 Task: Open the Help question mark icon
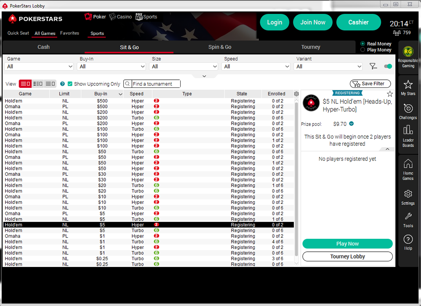408,239
